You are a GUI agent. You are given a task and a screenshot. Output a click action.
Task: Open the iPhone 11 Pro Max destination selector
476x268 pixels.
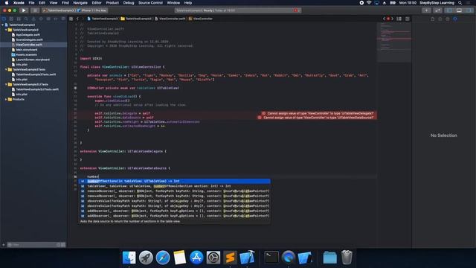point(92,10)
